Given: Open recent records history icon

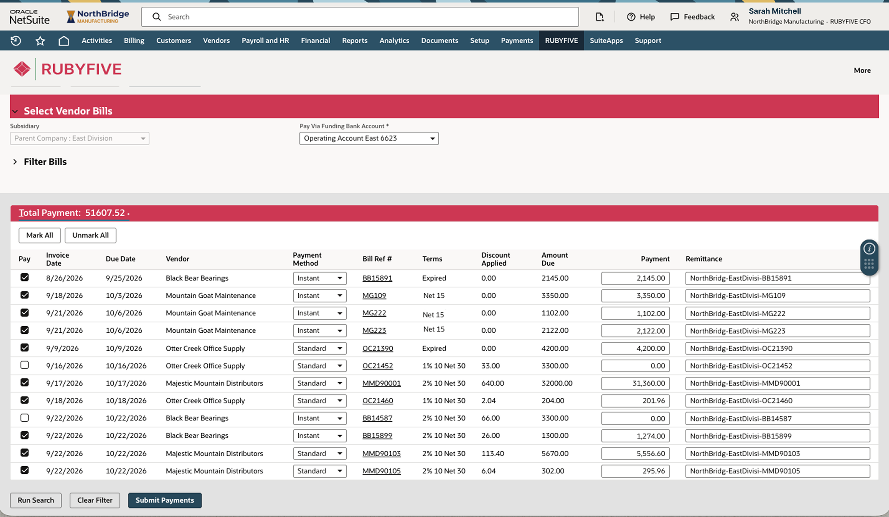Looking at the screenshot, I should click(16, 41).
